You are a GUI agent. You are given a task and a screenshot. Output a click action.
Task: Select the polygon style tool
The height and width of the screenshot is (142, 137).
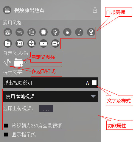pos(7,63)
